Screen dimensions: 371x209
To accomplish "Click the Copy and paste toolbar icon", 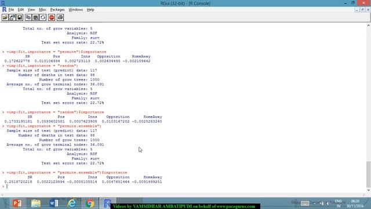I will [43, 17].
